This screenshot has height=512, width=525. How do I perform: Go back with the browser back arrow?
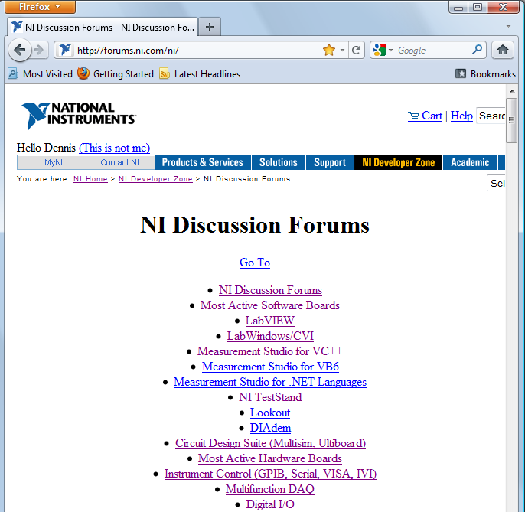click(x=20, y=51)
